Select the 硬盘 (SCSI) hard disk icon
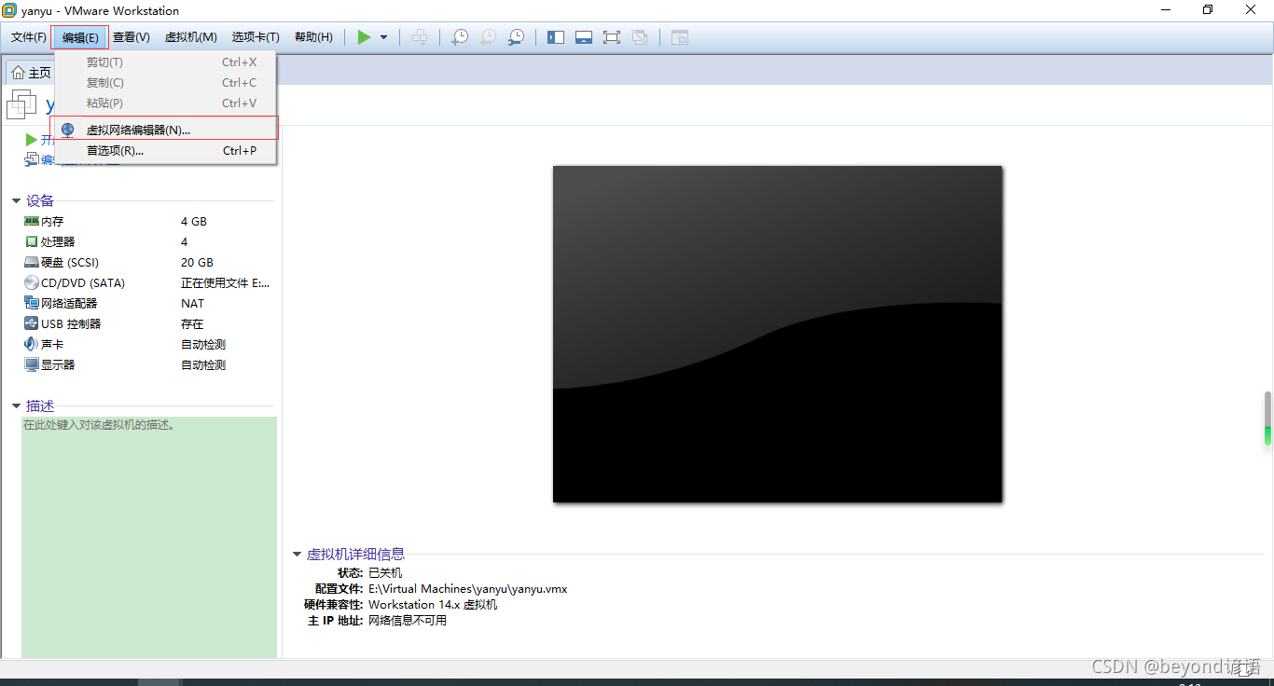1274x686 pixels. (x=32, y=262)
